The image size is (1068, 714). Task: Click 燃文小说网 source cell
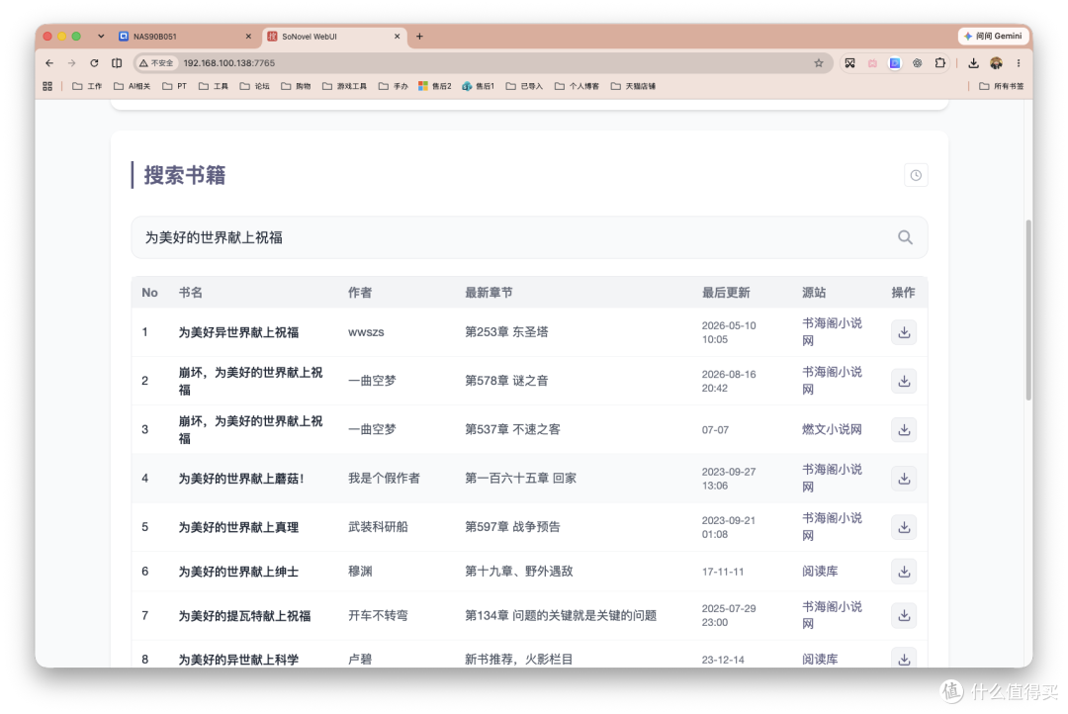click(x=832, y=429)
